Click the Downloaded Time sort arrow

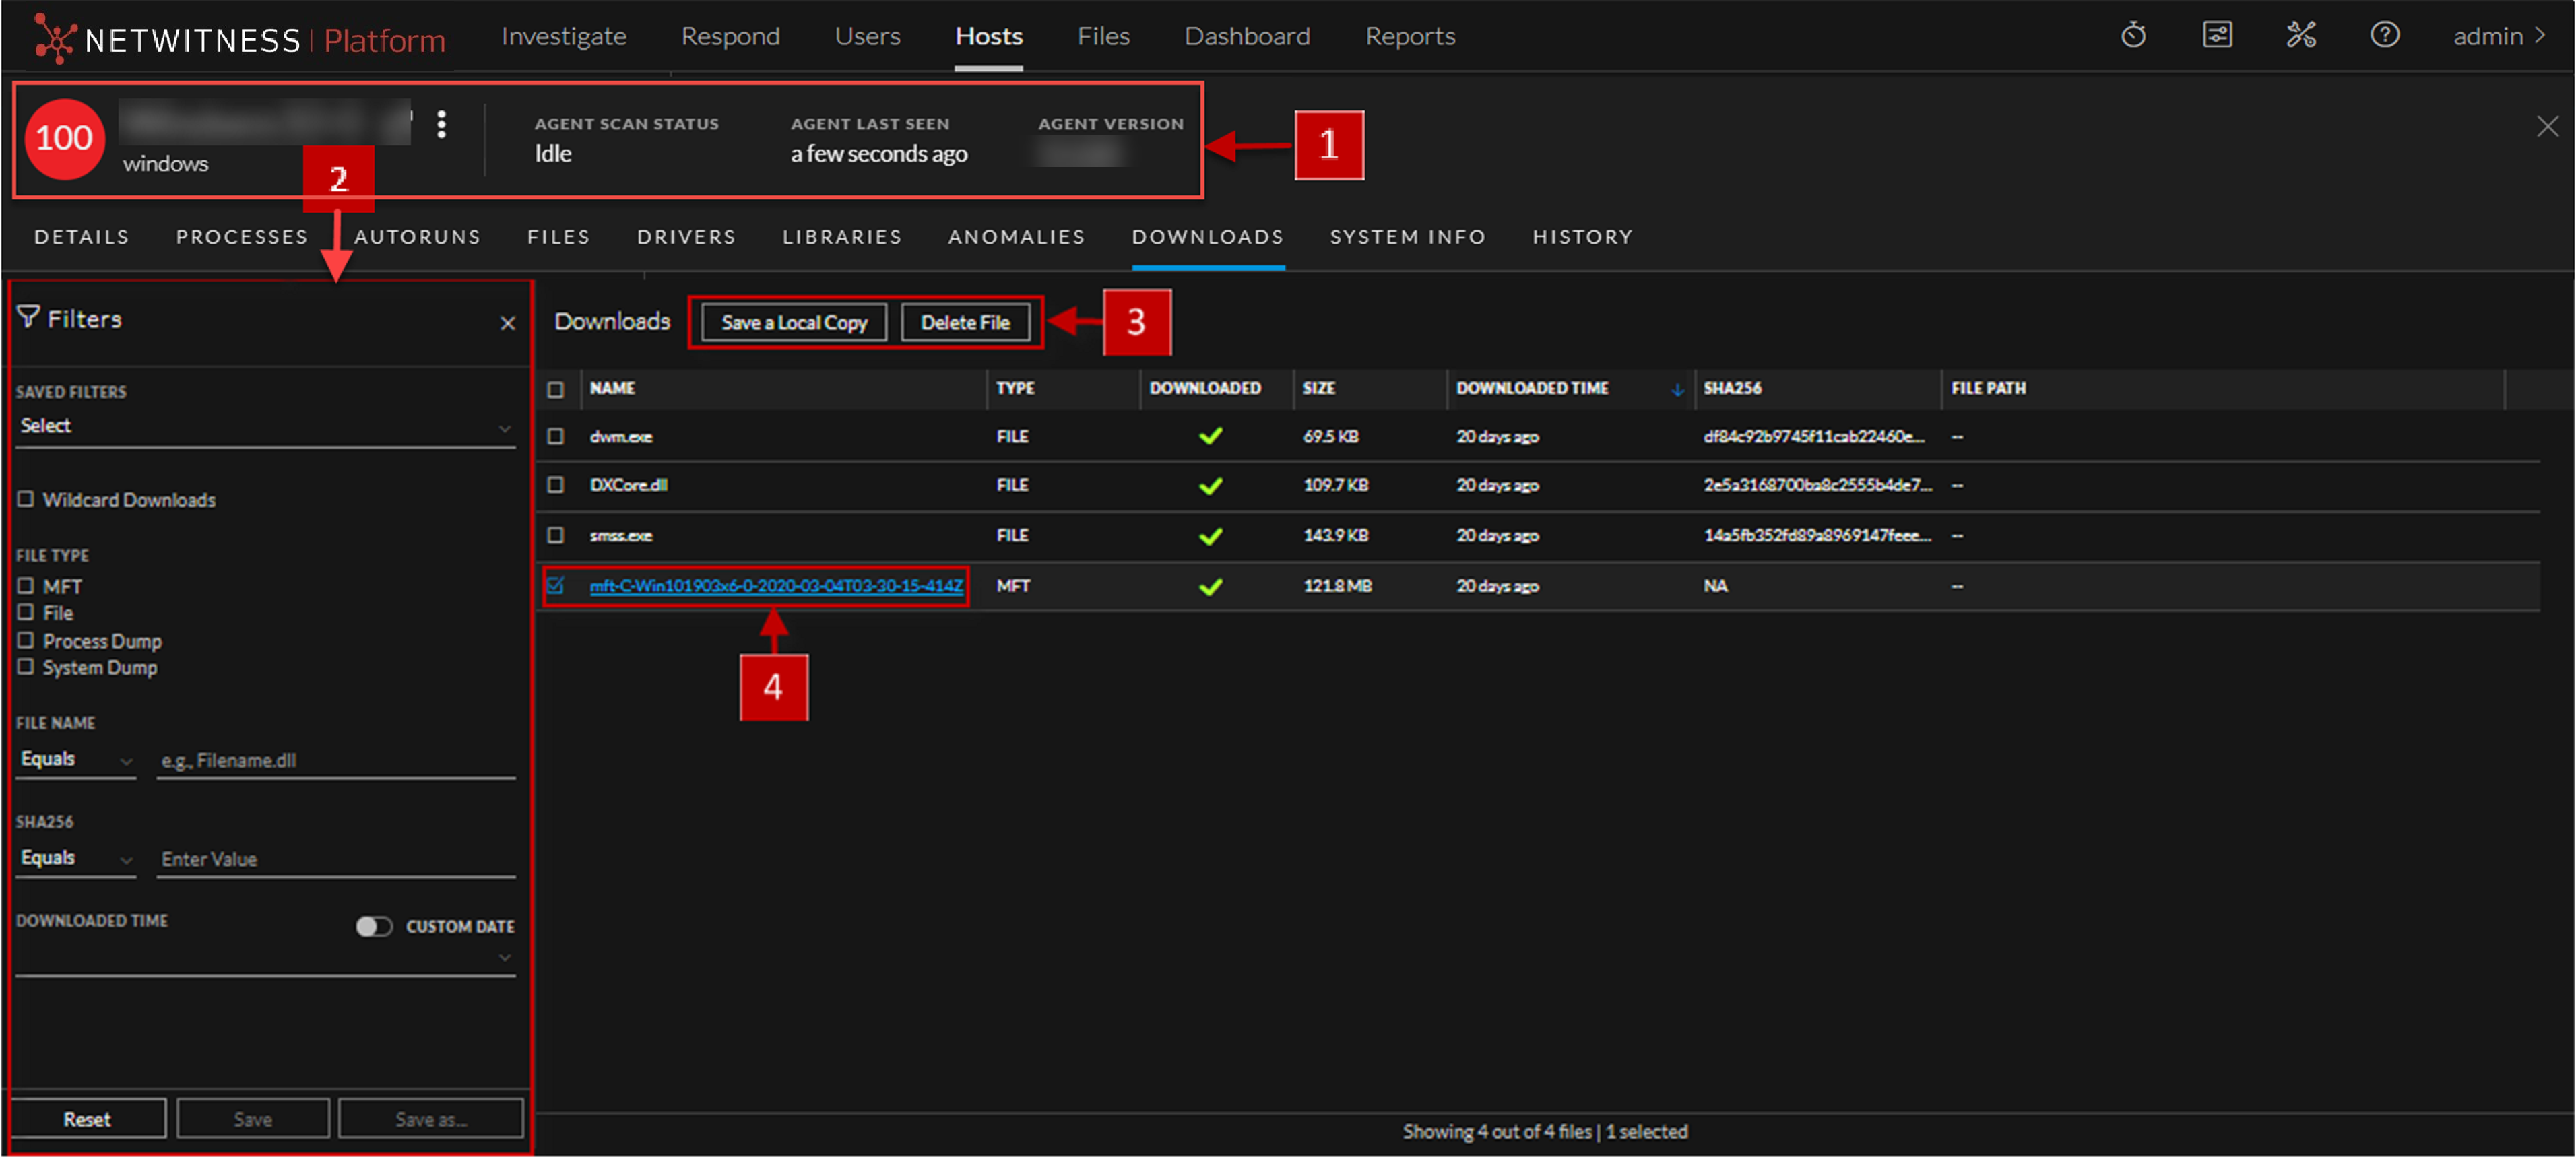click(1677, 389)
